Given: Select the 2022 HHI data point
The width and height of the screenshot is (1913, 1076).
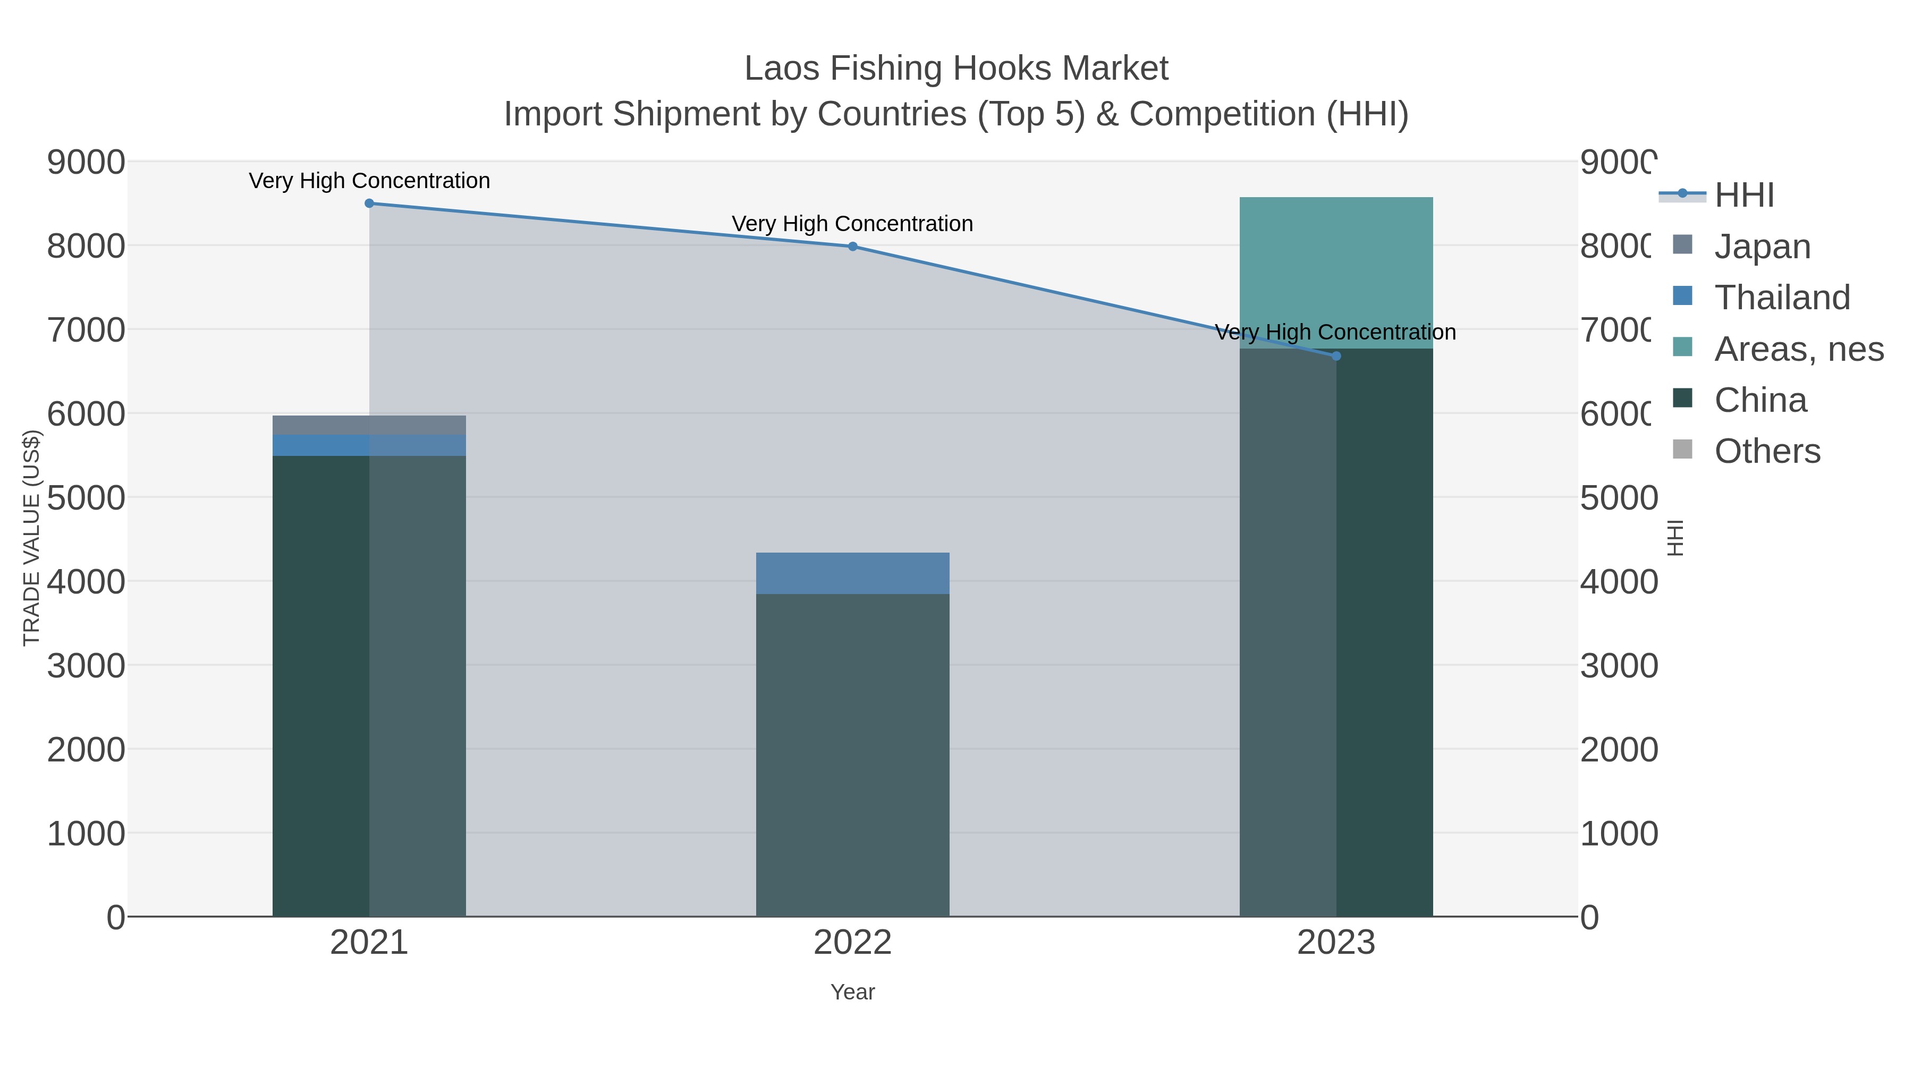Looking at the screenshot, I should pyautogui.click(x=852, y=247).
